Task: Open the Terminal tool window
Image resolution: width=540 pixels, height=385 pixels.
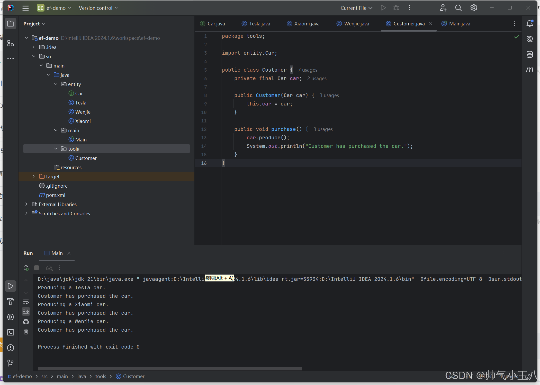Action: tap(11, 332)
